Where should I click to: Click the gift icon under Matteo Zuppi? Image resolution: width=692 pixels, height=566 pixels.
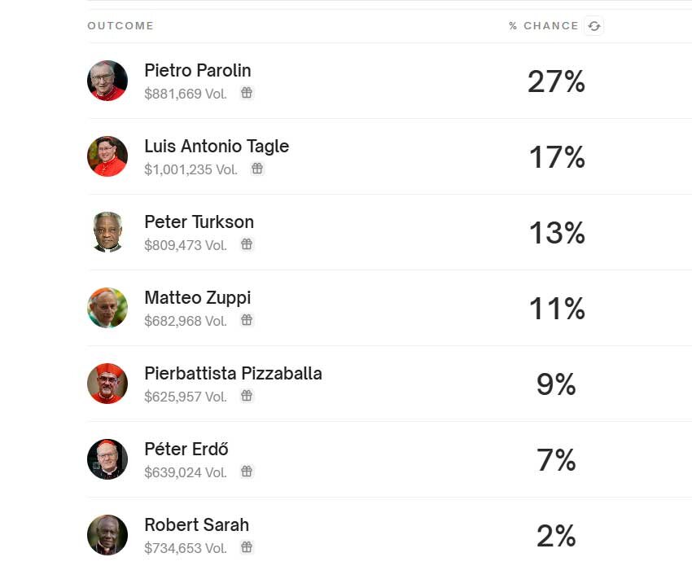247,320
